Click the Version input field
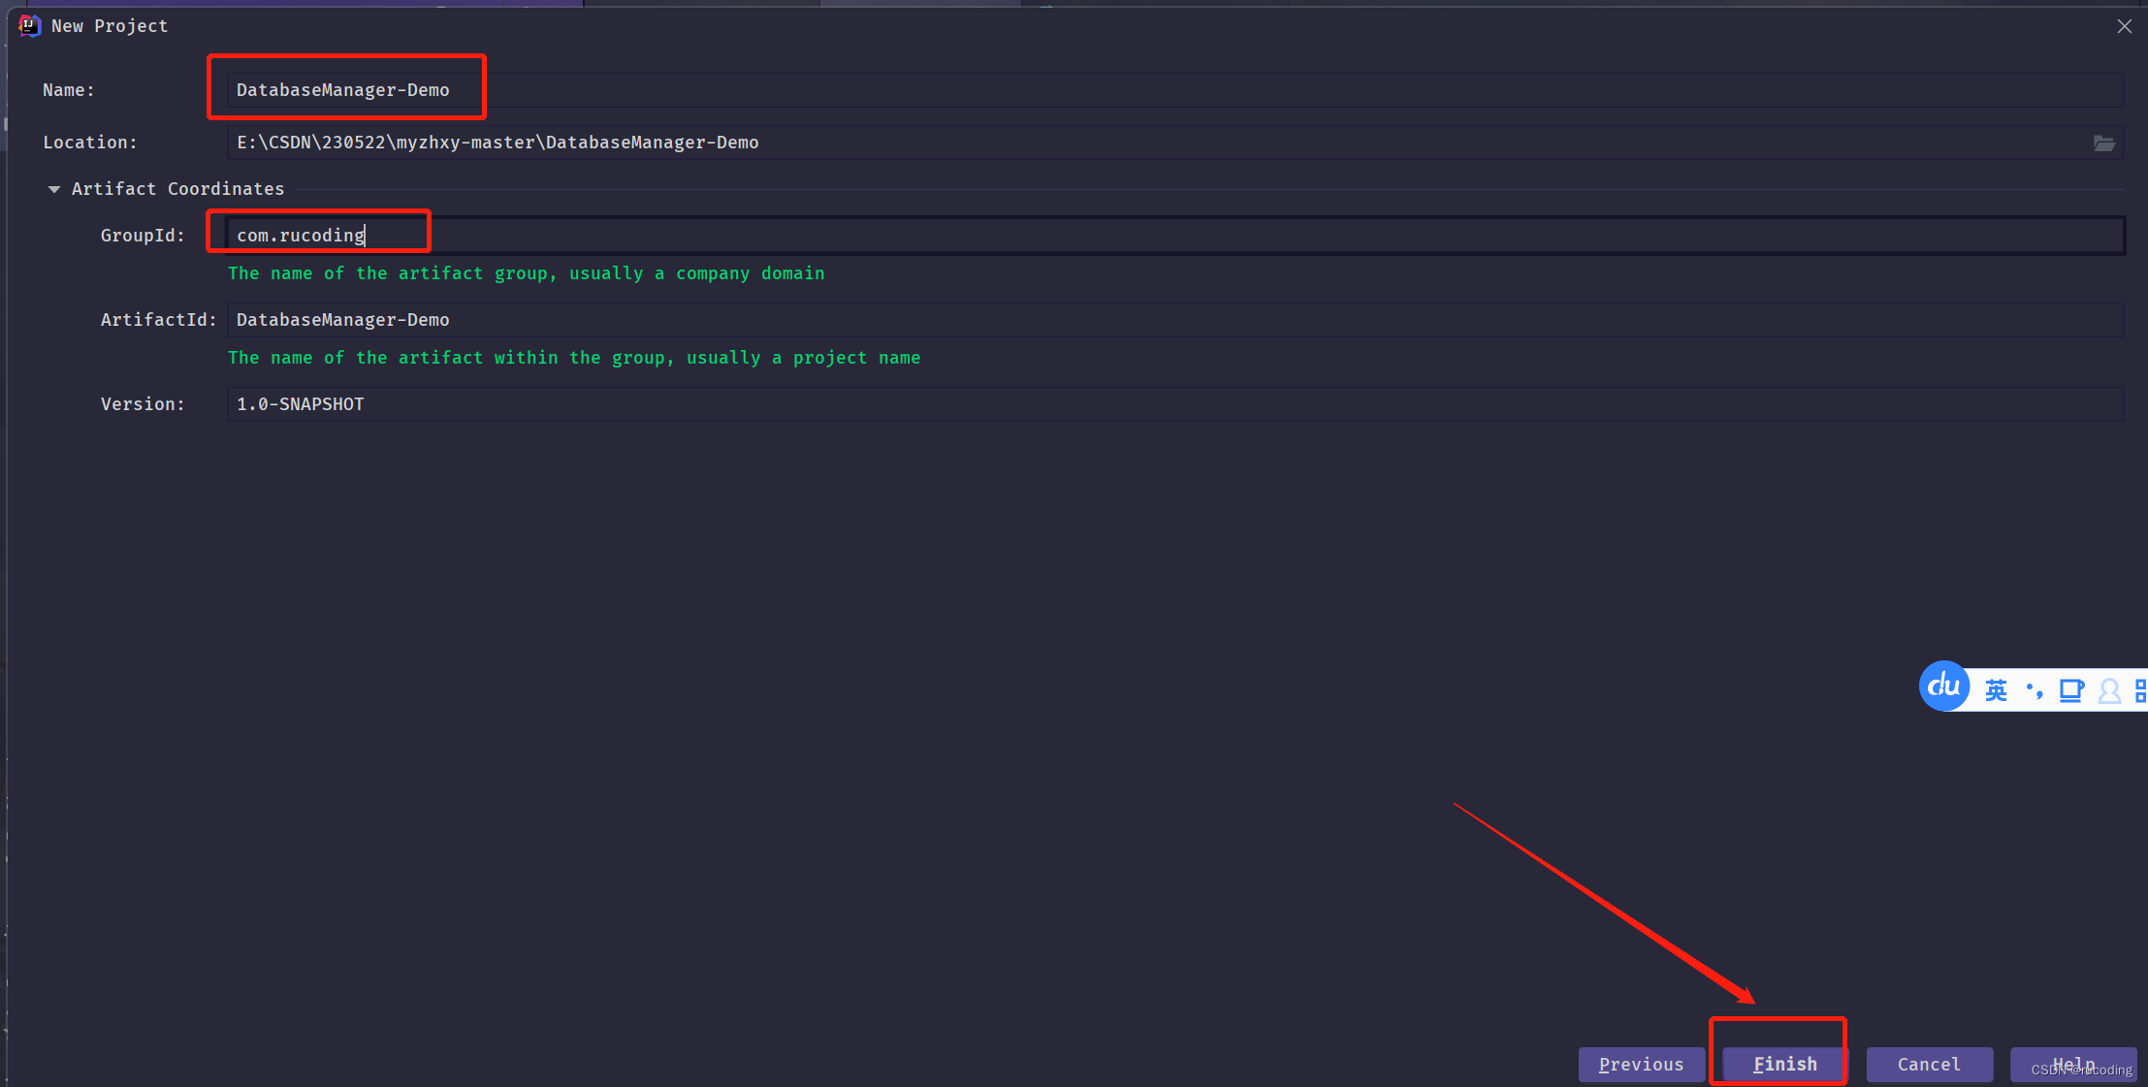Screen dimensions: 2148x1087 coord(1174,404)
